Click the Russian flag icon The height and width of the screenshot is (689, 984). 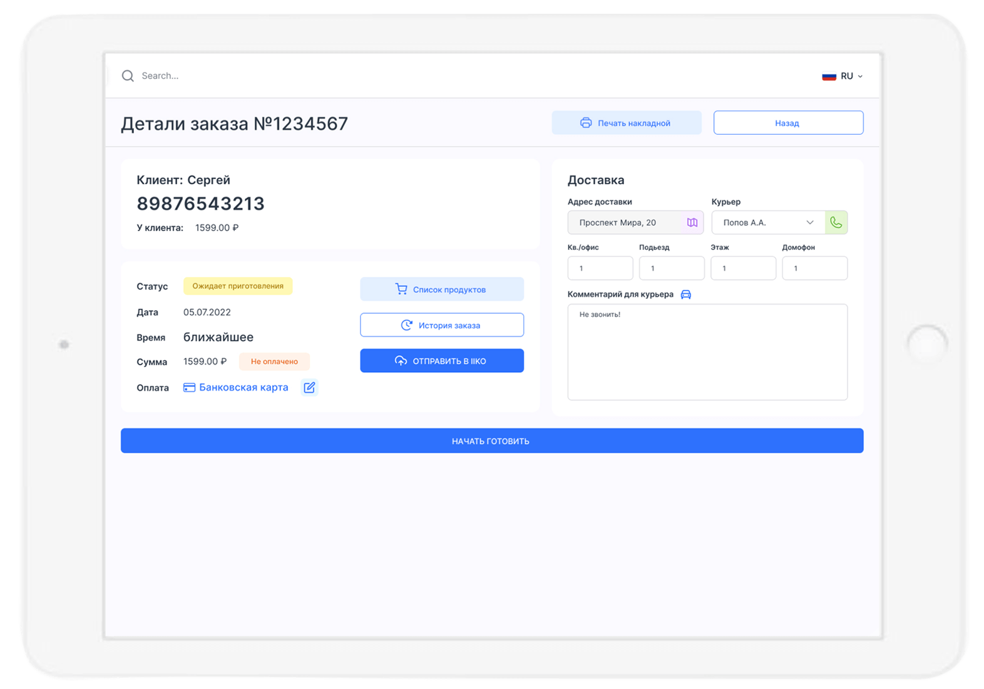coord(829,76)
